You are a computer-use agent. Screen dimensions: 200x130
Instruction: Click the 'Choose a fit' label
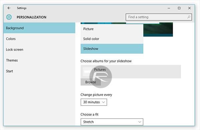[x=89, y=114]
